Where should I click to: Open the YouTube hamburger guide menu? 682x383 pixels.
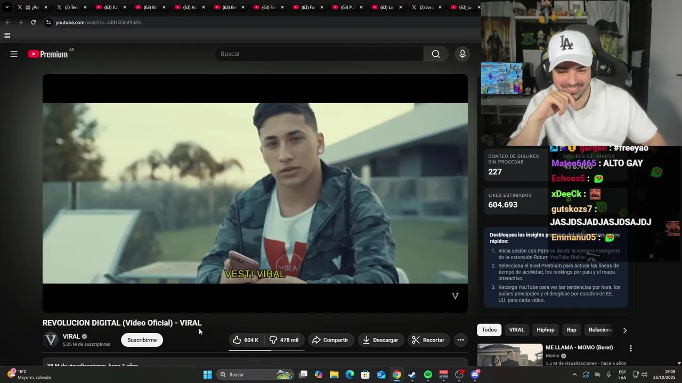(x=14, y=54)
